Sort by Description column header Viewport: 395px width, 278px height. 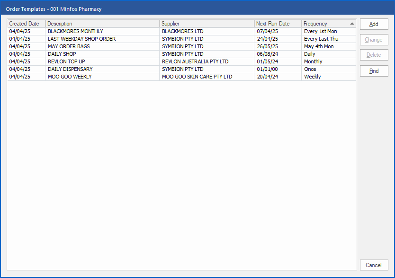click(x=102, y=24)
